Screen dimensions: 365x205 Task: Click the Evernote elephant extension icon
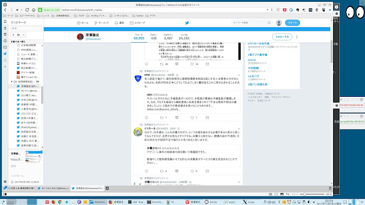click(298, 10)
